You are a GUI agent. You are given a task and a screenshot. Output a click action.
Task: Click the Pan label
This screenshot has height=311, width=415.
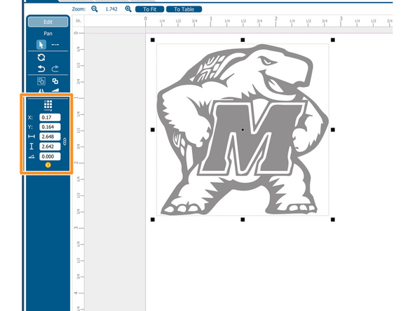48,34
